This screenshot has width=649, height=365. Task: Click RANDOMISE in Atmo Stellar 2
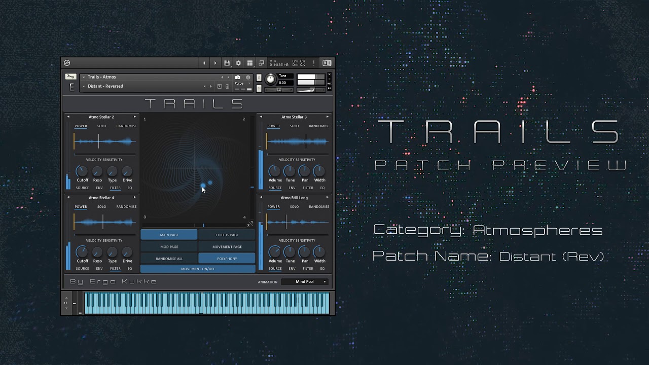pyautogui.click(x=126, y=126)
